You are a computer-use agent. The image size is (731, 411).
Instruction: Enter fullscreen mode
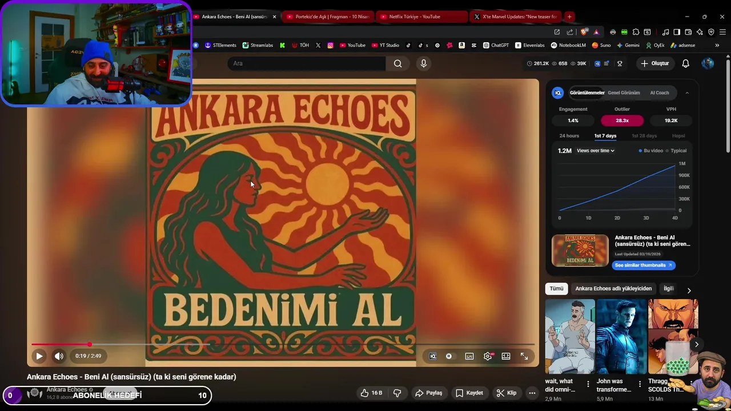(524, 356)
